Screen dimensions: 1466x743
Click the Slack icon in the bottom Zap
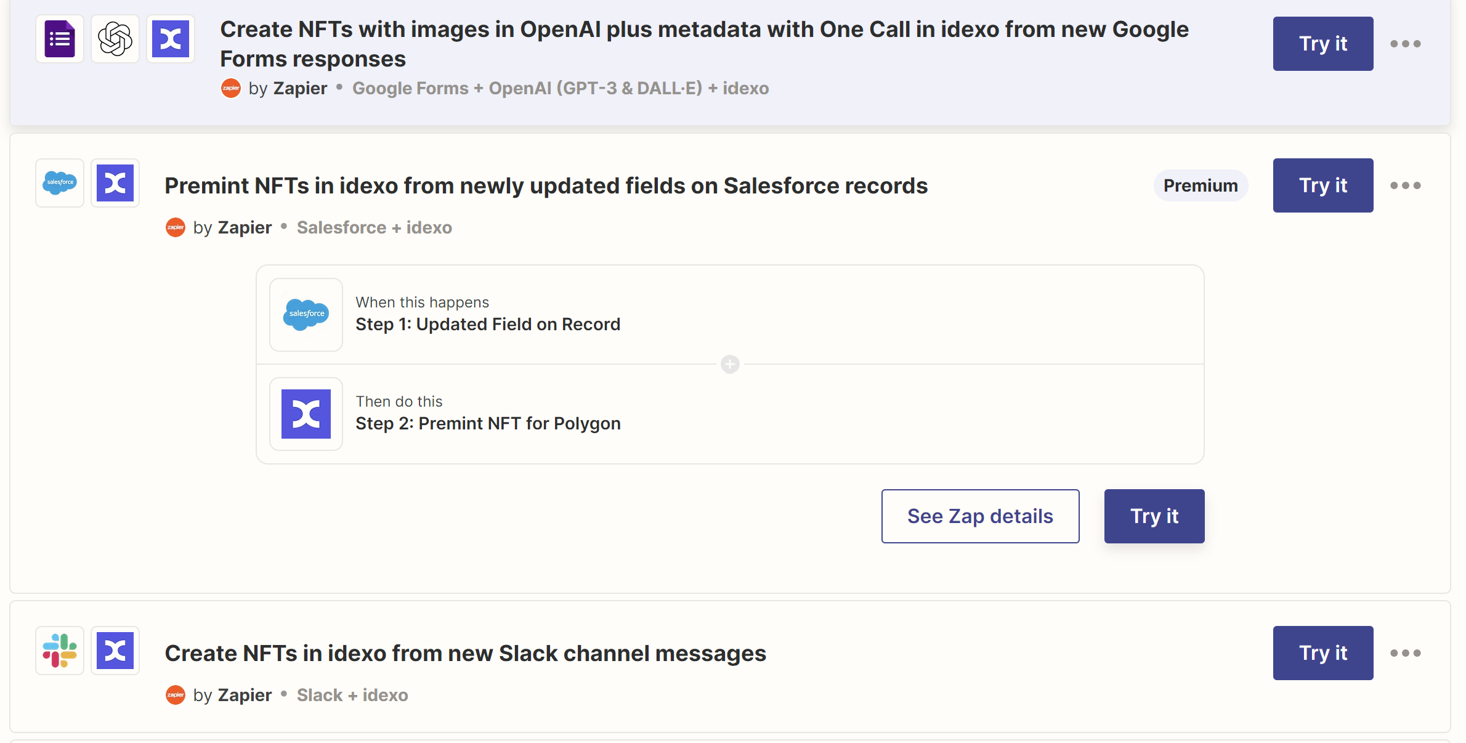pos(60,651)
